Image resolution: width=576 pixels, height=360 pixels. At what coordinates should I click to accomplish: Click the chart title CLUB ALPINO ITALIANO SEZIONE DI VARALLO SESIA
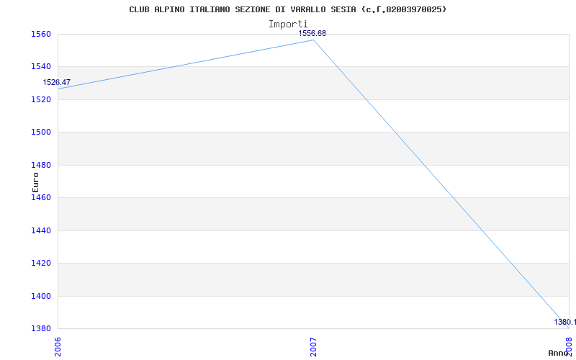click(287, 9)
